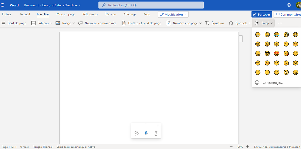Image resolution: width=301 pixels, height=149 pixels.
Task: Insert a page break with Saut de page
Action: (14, 23)
